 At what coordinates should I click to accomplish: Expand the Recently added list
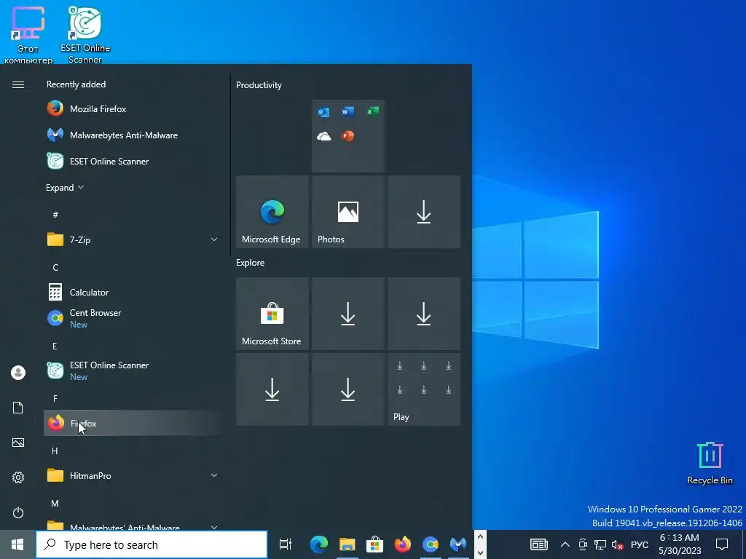pos(65,187)
